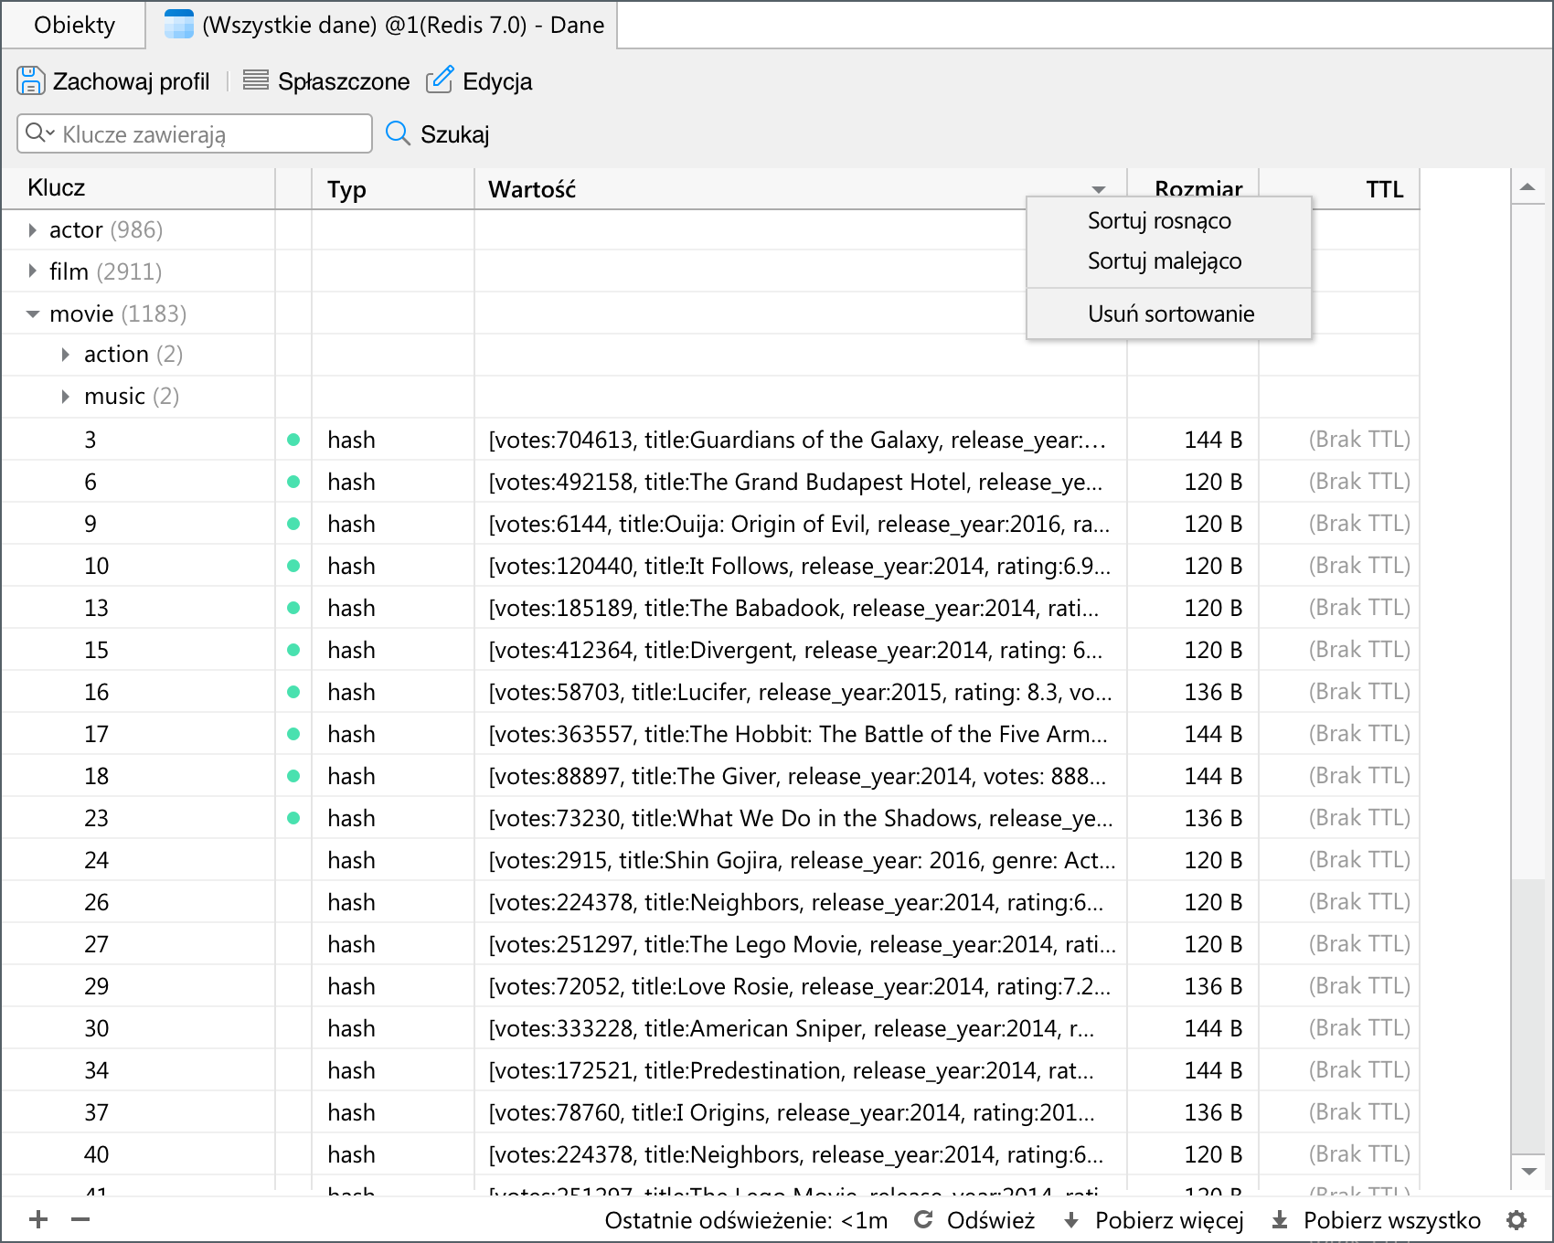The image size is (1554, 1243).
Task: Click value containing Guardians of the Galaxy
Action: click(800, 440)
